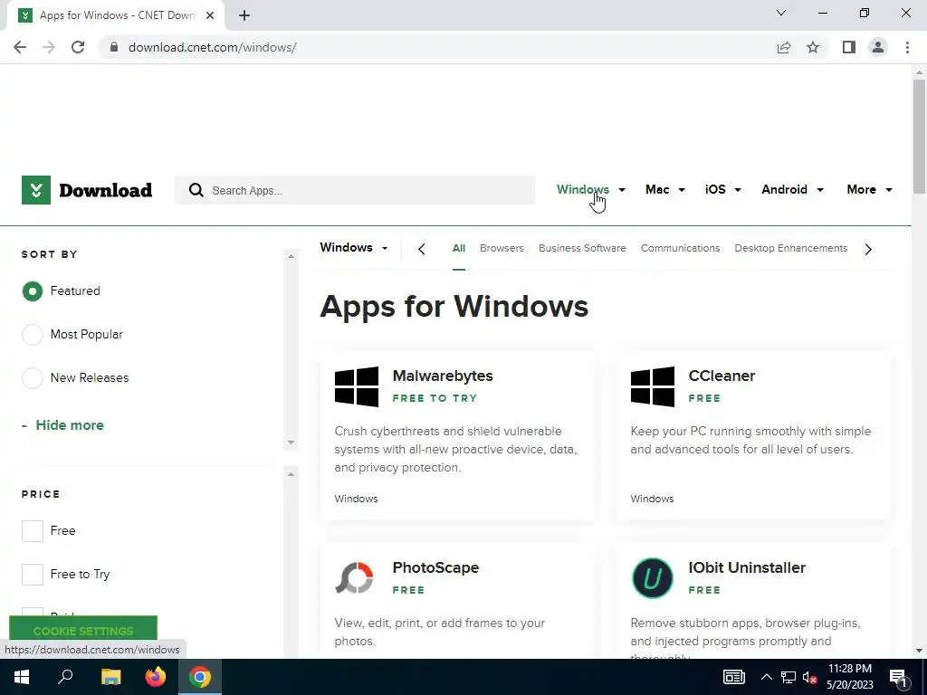927x695 pixels.
Task: Open the notification center icon
Action: (x=898, y=677)
